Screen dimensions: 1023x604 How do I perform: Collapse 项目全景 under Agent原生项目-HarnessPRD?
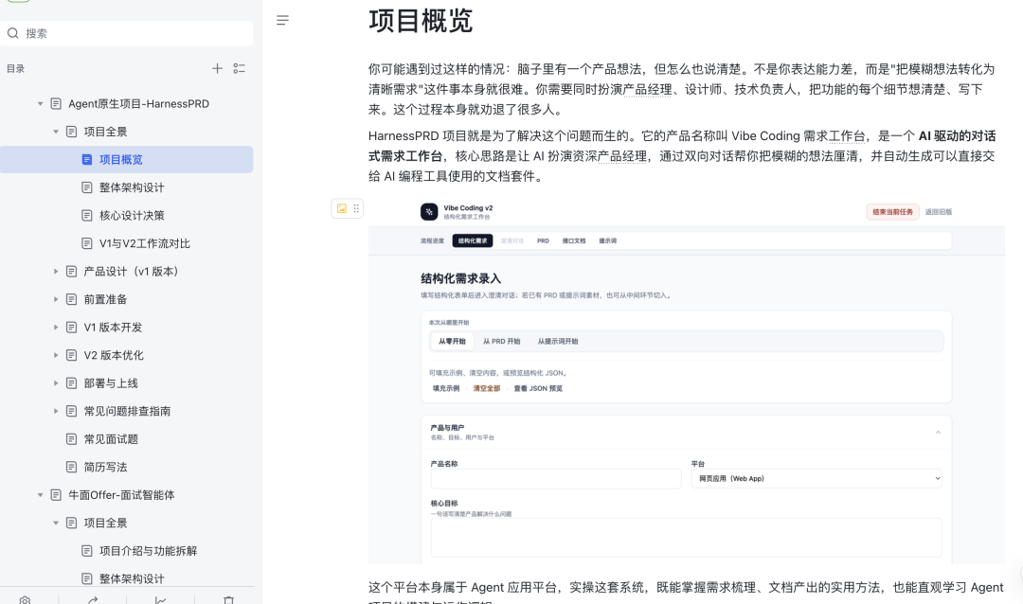[x=56, y=132]
